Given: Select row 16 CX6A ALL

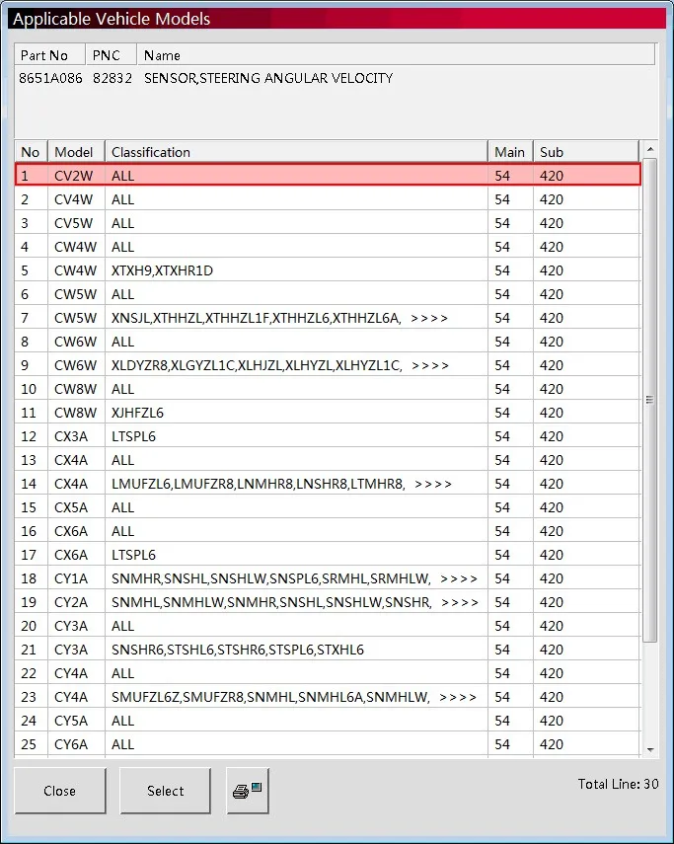Looking at the screenshot, I should [x=328, y=531].
